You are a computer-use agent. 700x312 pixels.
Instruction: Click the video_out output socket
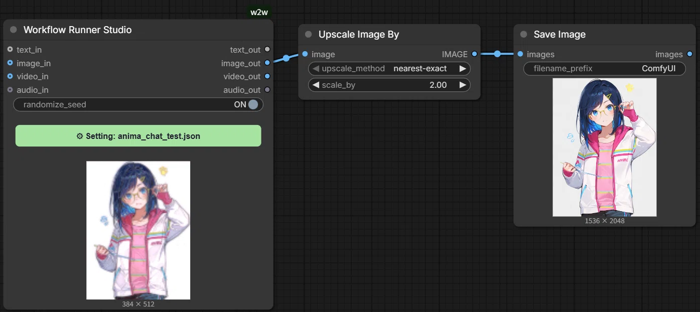(267, 76)
